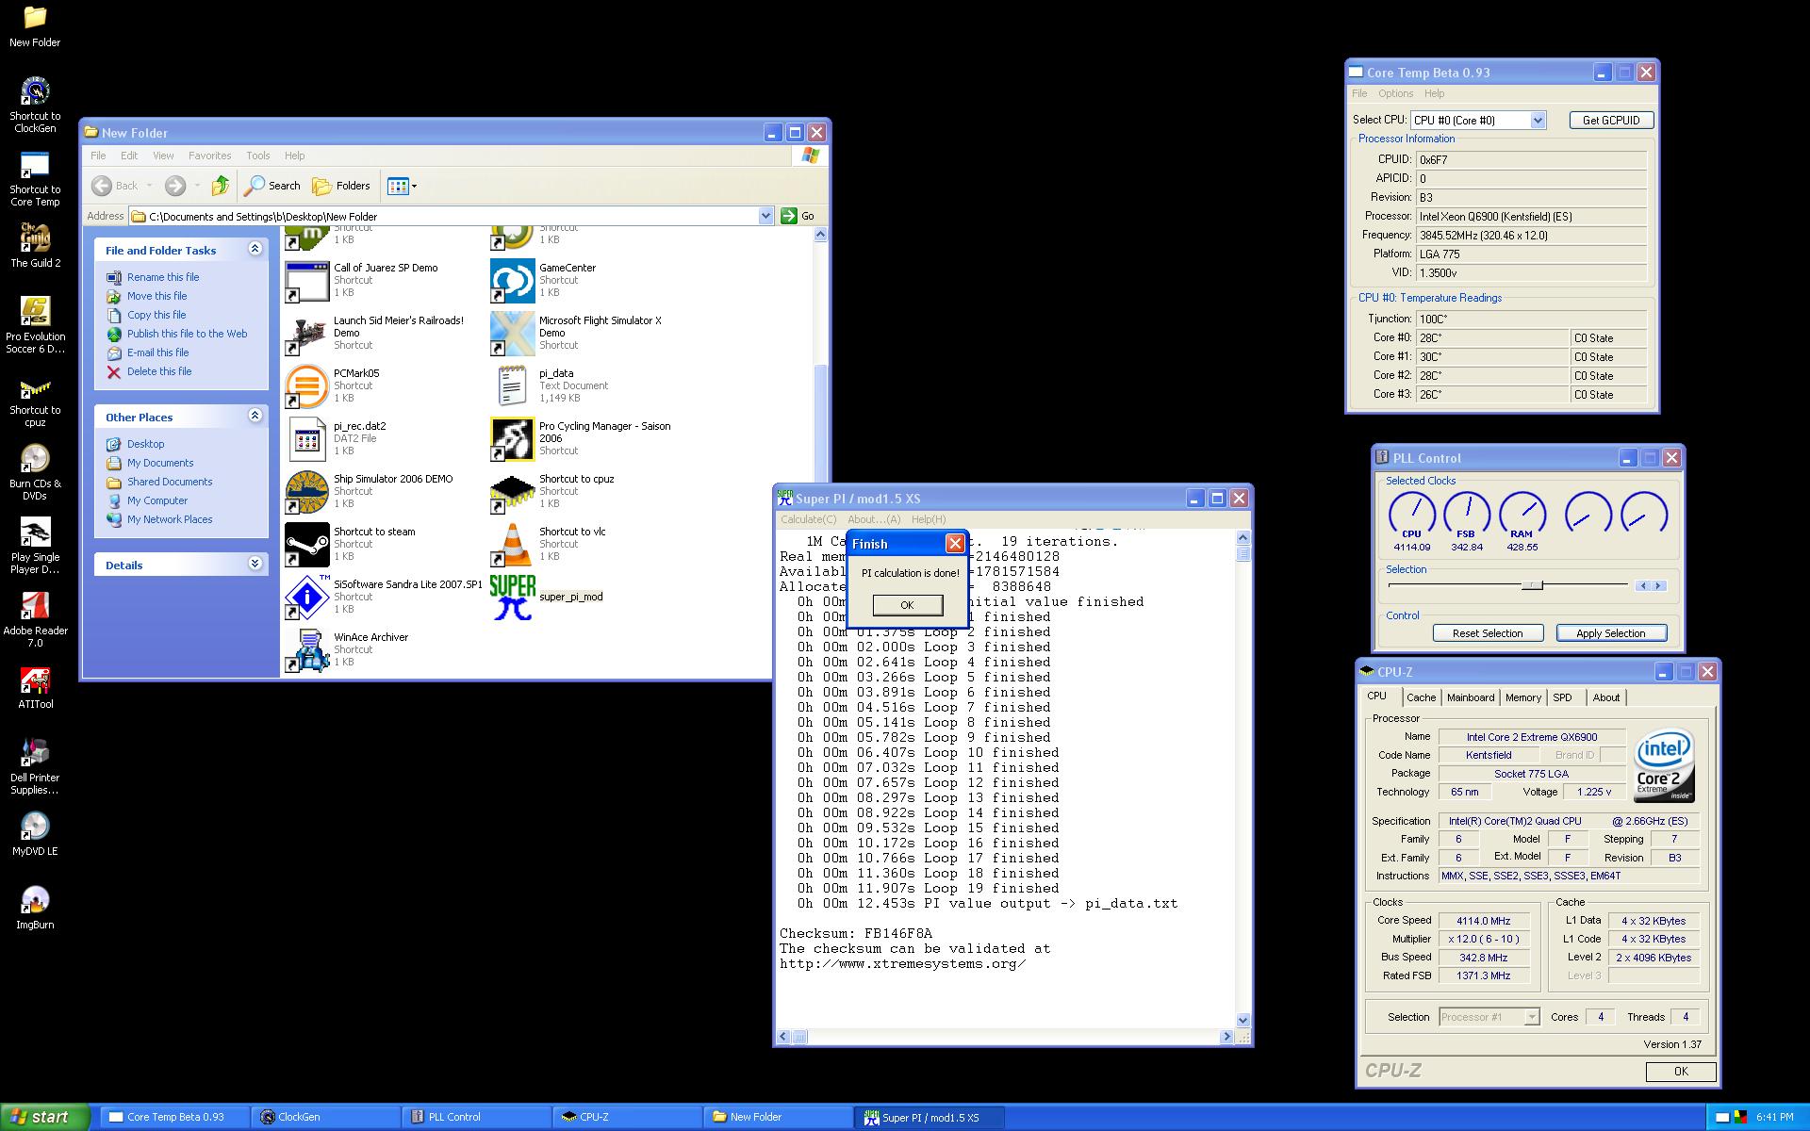
Task: Click Apply Selection in PLL Control
Action: pyautogui.click(x=1610, y=633)
